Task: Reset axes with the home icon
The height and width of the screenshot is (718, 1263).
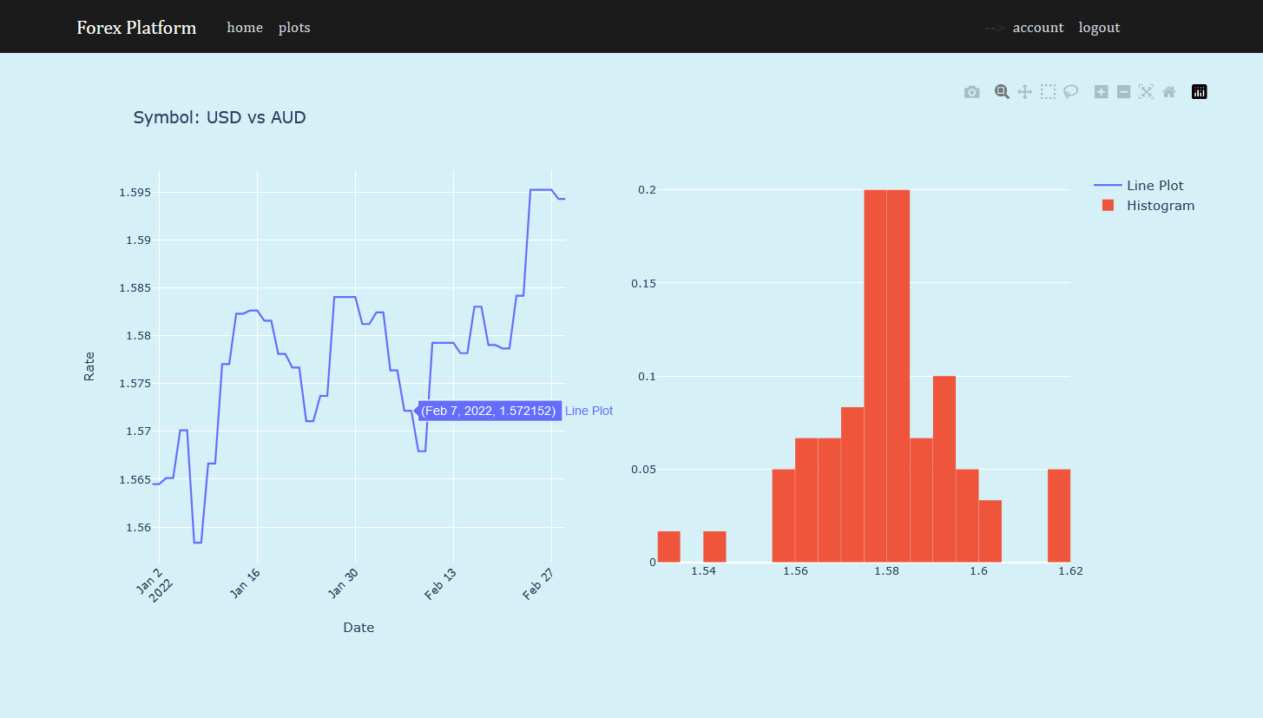Action: tap(1168, 91)
